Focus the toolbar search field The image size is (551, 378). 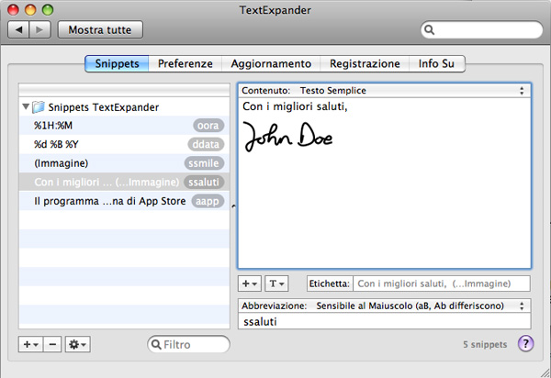(x=482, y=30)
